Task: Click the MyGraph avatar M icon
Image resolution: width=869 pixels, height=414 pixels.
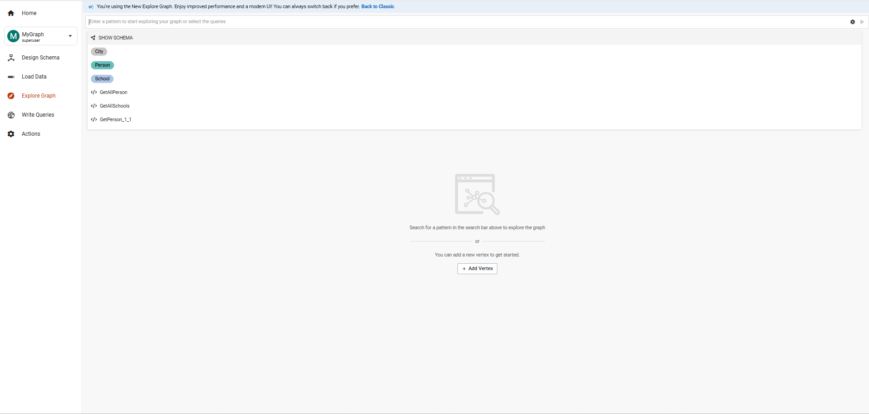Action: click(x=14, y=36)
